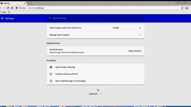This screenshot has width=191, height=107.
Task: Click the forward navigation arrow
Action: tap(4, 8)
